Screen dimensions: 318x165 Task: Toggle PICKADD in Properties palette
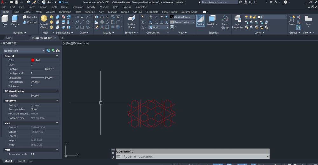(x=48, y=51)
